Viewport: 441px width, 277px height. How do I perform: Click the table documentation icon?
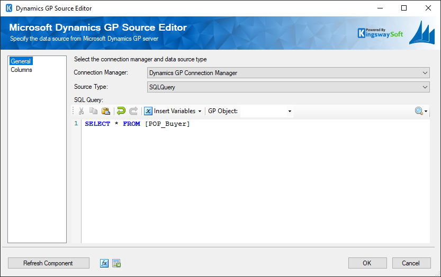pos(116,263)
